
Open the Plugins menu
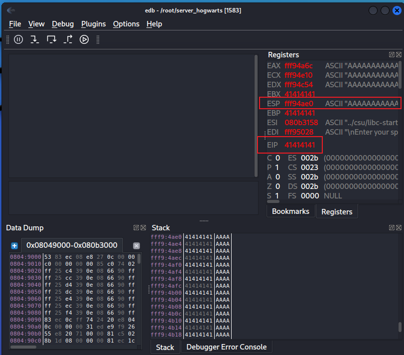tap(94, 24)
